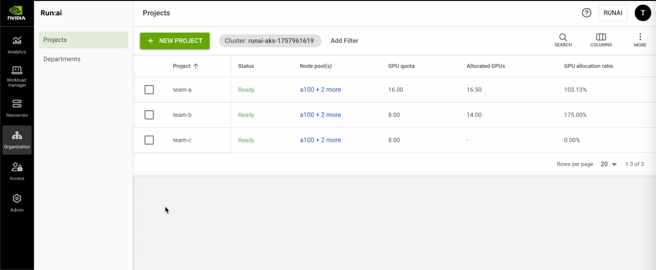Open the More options menu
This screenshot has height=270, width=656.
(640, 40)
